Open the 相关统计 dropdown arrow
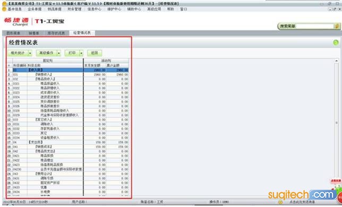This screenshot has width=342, height=207. [30, 53]
